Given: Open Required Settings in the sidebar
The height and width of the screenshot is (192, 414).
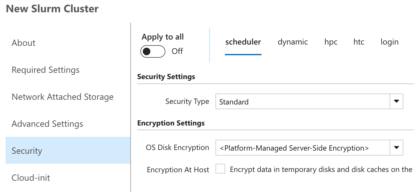Looking at the screenshot, I should tap(45, 70).
